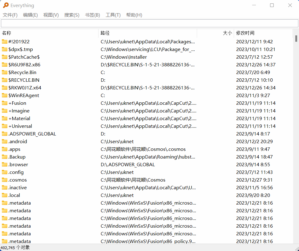Select the +Universal result name
This screenshot has width=299, height=251.
(20, 126)
